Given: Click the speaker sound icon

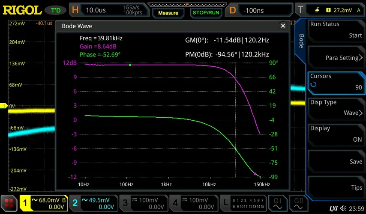Looking at the screenshot, I should click(343, 208).
